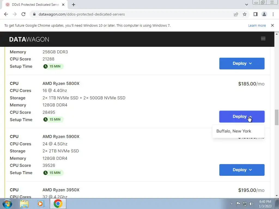Open the volume speaker icon
The image size is (279, 209).
coord(251,204)
